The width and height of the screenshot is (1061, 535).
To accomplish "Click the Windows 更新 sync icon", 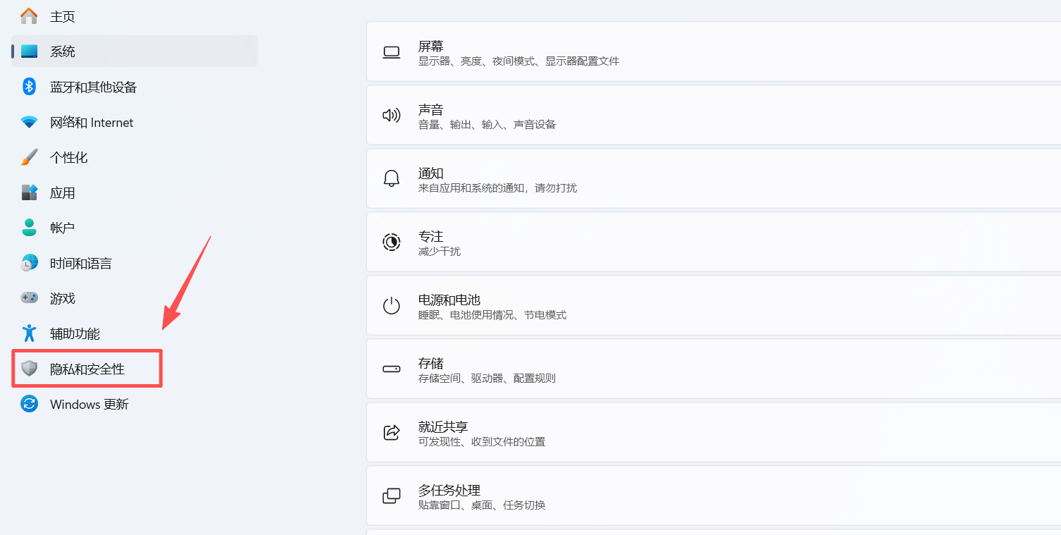I will pos(29,404).
